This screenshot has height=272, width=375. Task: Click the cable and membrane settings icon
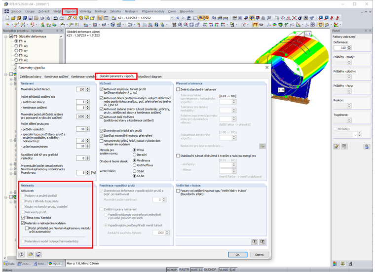pos(262,146)
